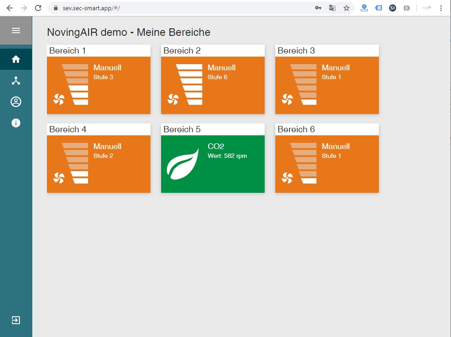Click the fan level bars in Bereich 2

point(189,84)
